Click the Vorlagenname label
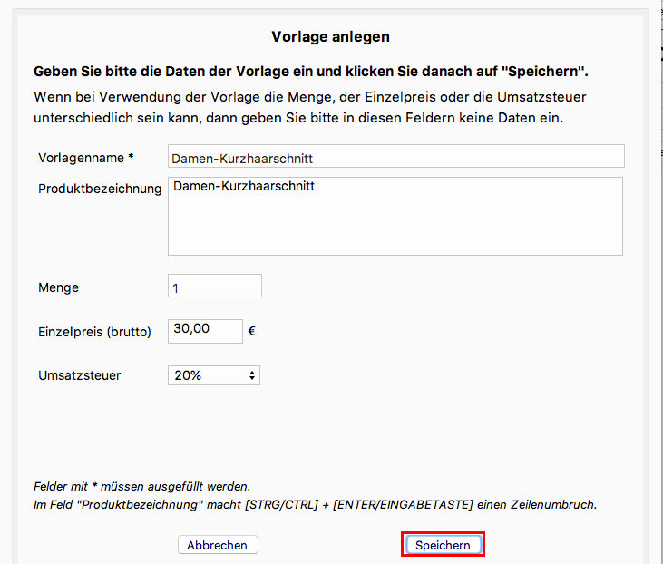The width and height of the screenshot is (663, 564). pos(86,158)
